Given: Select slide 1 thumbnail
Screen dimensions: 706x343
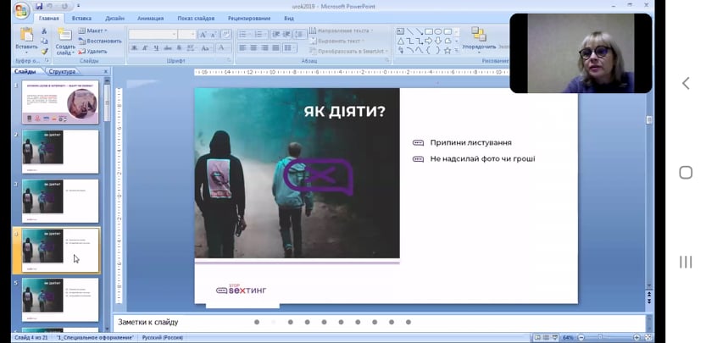Looking at the screenshot, I should coord(60,102).
